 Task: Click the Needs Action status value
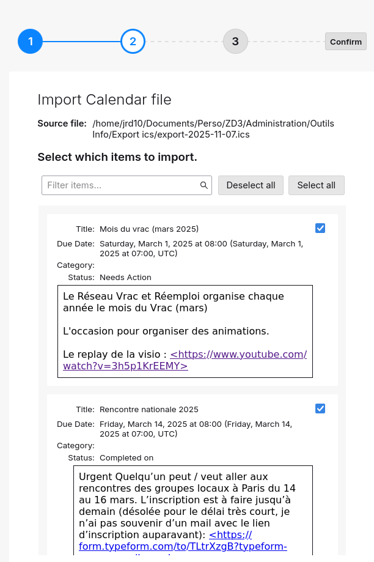pyautogui.click(x=125, y=278)
